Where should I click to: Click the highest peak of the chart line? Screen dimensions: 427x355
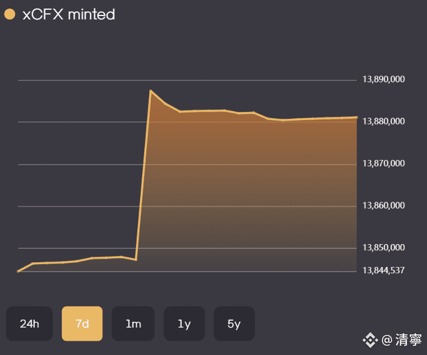tap(150, 91)
